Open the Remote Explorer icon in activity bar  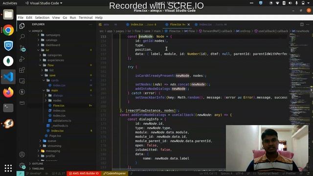coord(22,81)
